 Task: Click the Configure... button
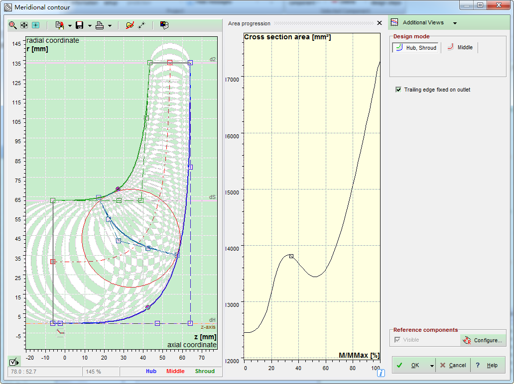point(483,340)
